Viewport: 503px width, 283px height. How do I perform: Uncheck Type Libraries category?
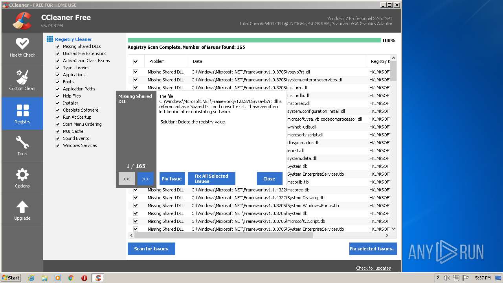click(x=58, y=68)
